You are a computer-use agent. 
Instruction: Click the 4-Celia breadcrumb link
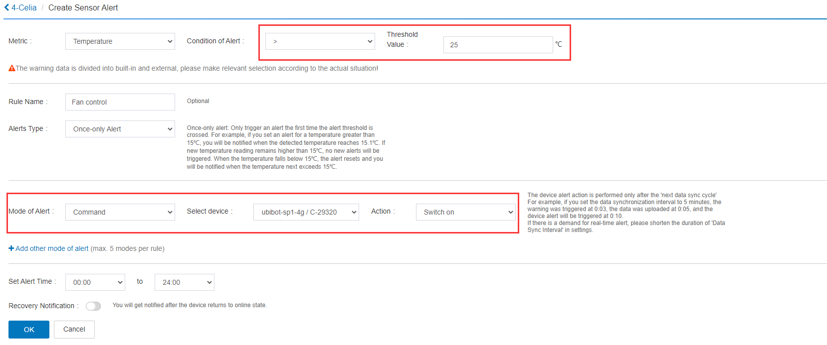pyautogui.click(x=24, y=7)
